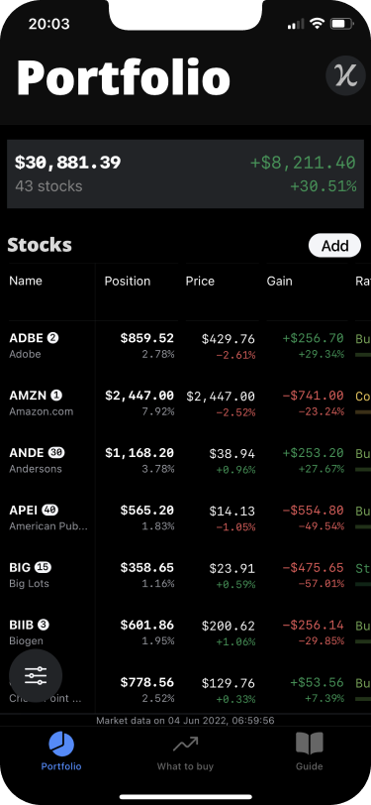Tap the ADBE share count badge
371x805 pixels.
click(52, 338)
